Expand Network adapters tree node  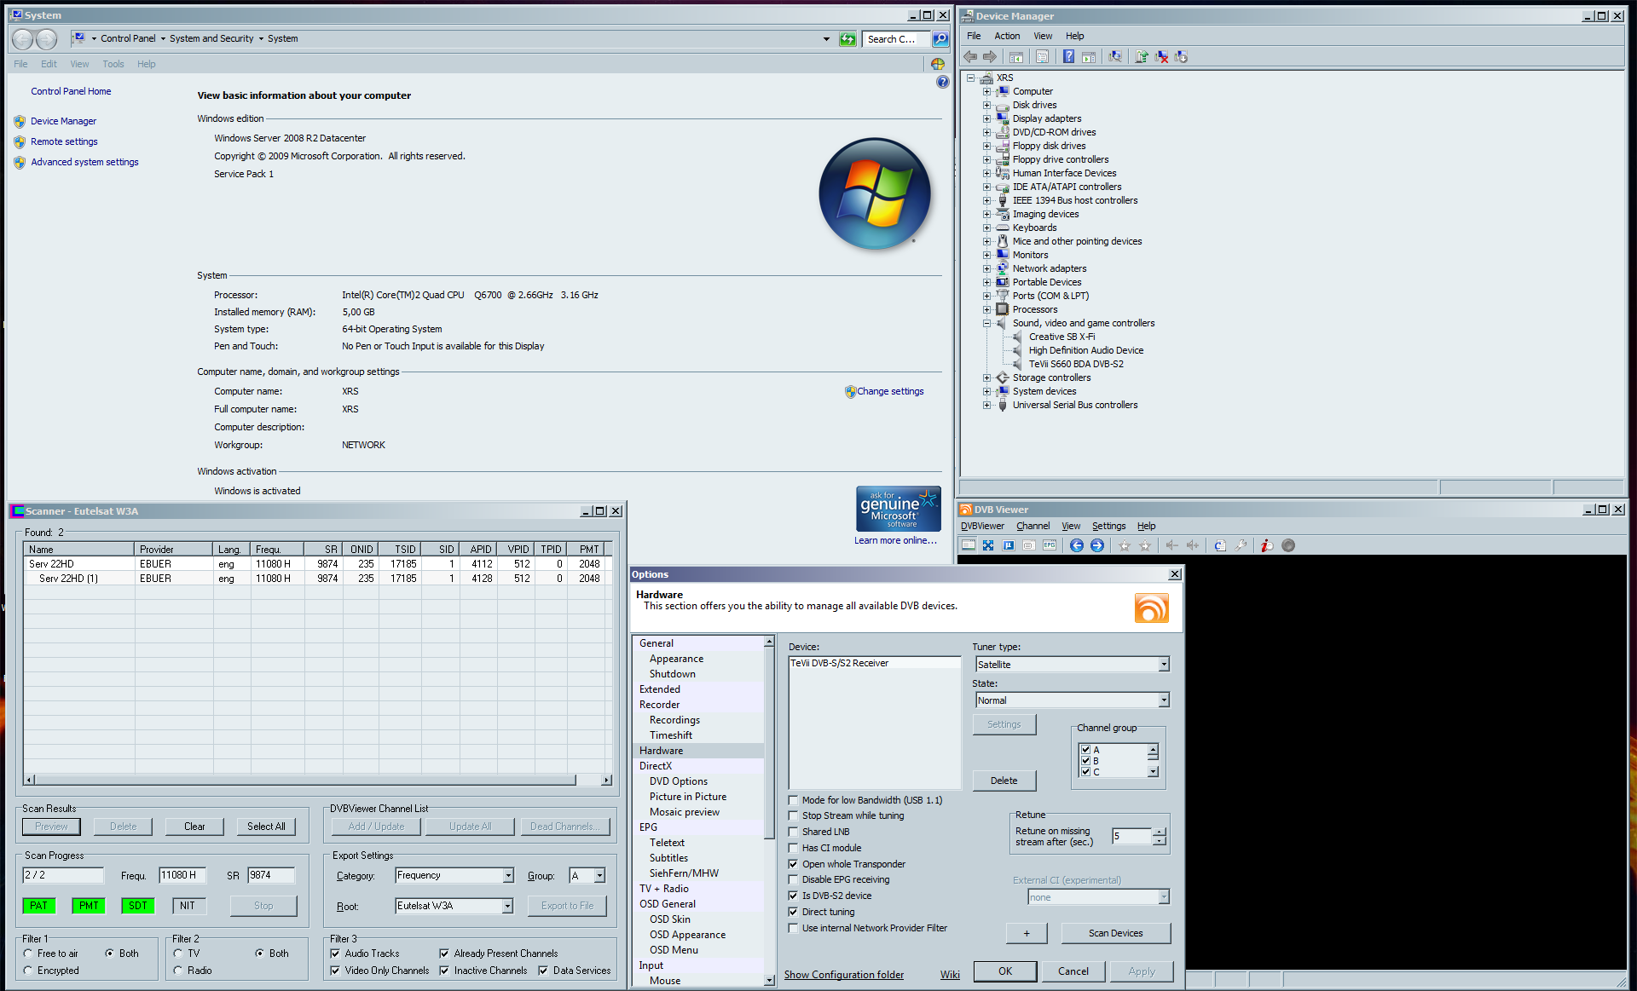click(x=986, y=268)
